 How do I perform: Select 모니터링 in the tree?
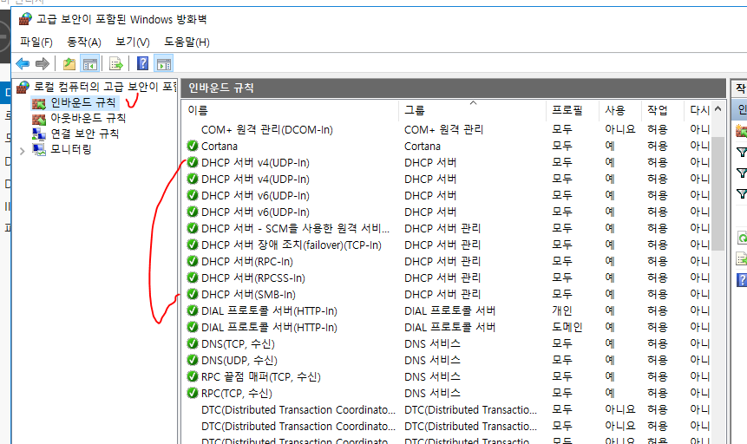tap(71, 149)
